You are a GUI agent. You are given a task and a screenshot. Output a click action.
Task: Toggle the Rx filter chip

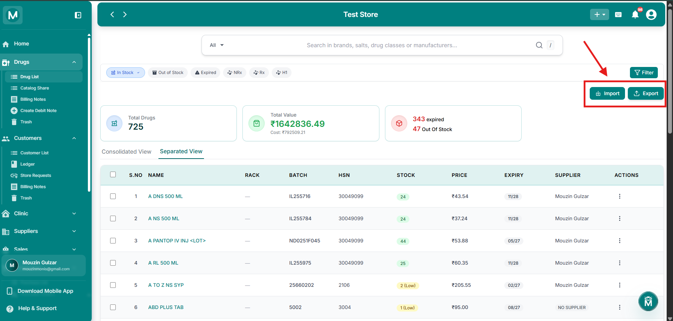point(259,73)
